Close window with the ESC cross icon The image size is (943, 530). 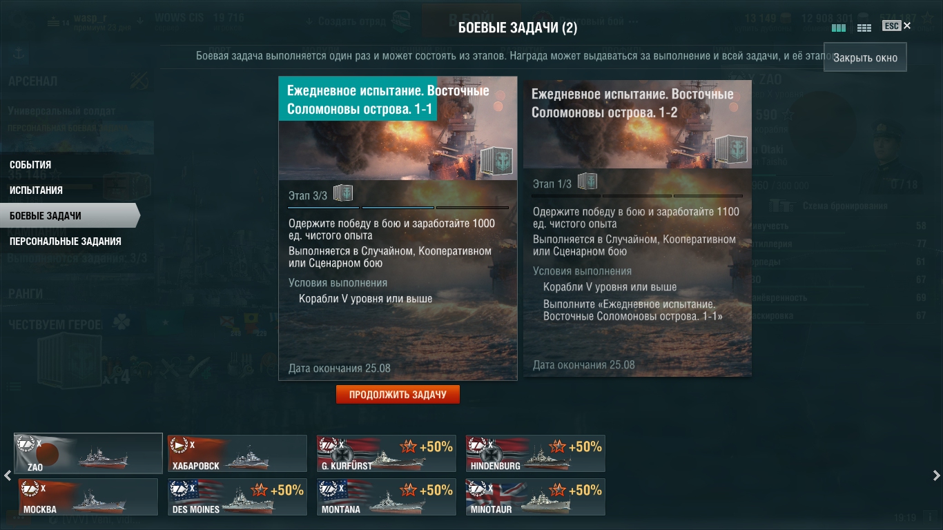tap(907, 26)
